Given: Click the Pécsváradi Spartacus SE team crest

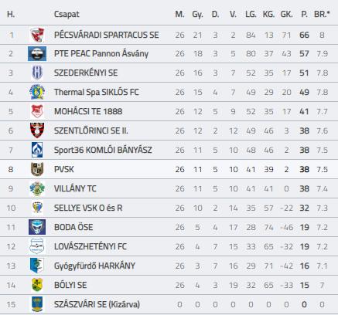Looking at the screenshot, I should pos(37,35).
